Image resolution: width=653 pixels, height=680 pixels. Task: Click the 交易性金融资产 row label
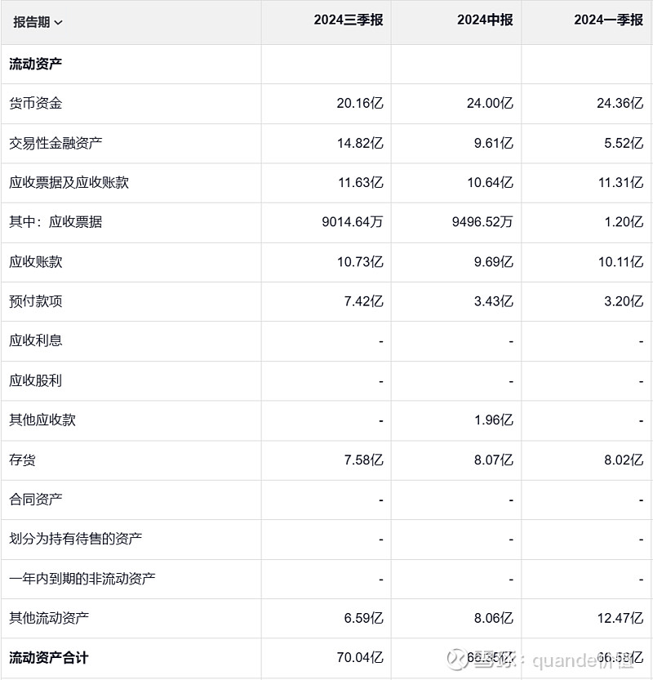point(56,143)
